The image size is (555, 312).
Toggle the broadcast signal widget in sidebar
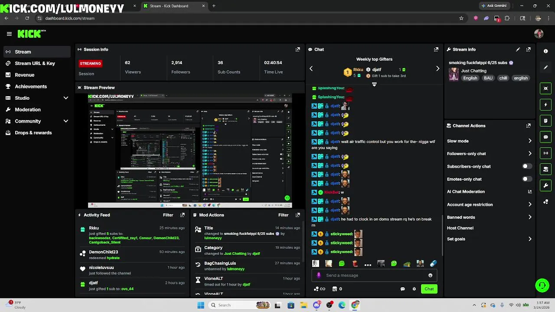point(545,153)
